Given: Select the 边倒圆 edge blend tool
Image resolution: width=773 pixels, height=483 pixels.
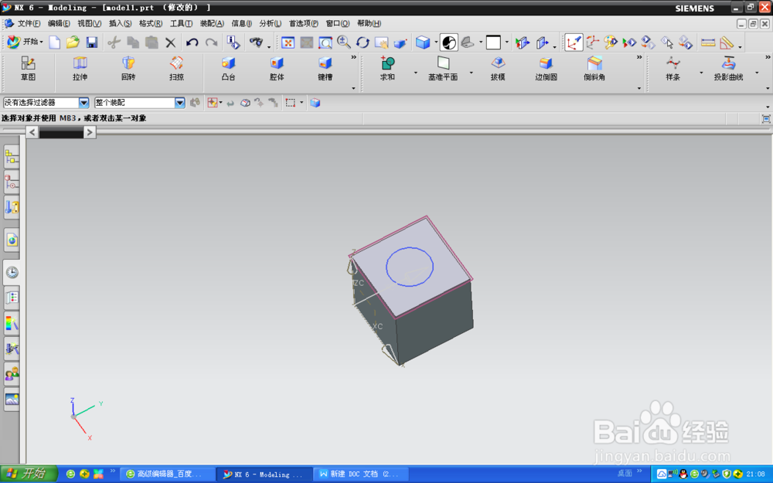Looking at the screenshot, I should 546,69.
